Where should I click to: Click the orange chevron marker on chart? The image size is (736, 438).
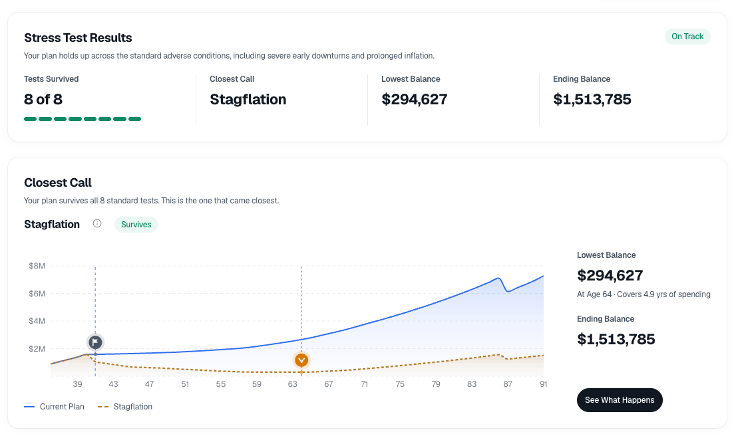(301, 360)
